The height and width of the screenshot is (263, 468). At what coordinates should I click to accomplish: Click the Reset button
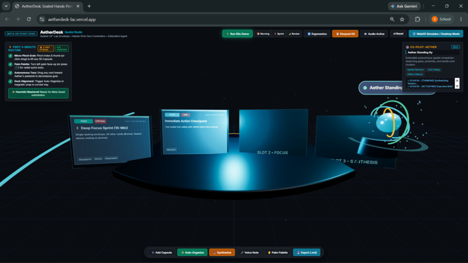click(x=398, y=34)
